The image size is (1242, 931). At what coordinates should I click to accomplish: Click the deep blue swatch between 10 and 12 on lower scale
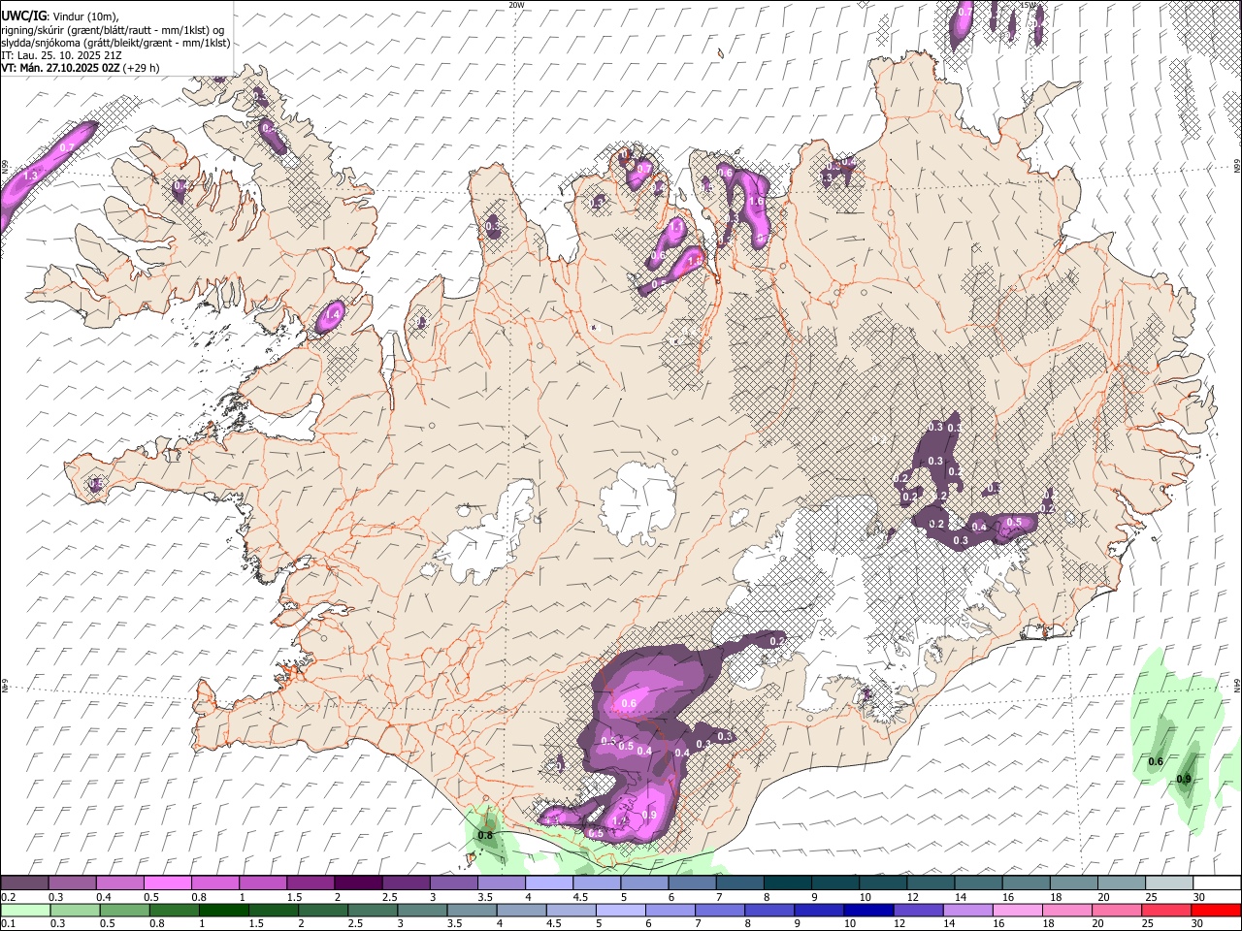coord(867,910)
